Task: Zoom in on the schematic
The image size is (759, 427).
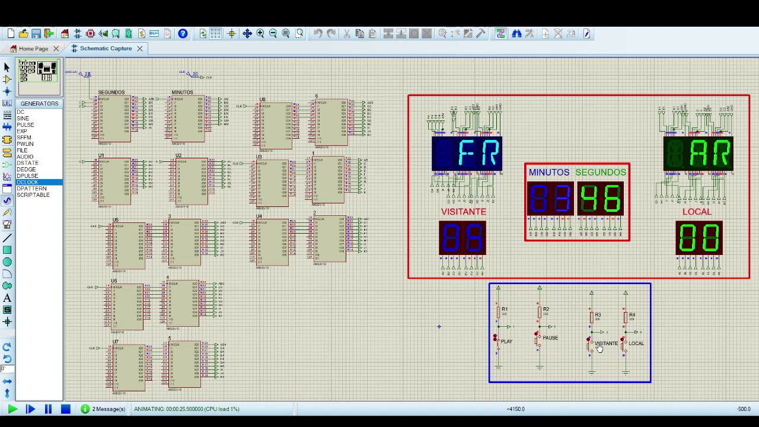Action: (x=260, y=34)
